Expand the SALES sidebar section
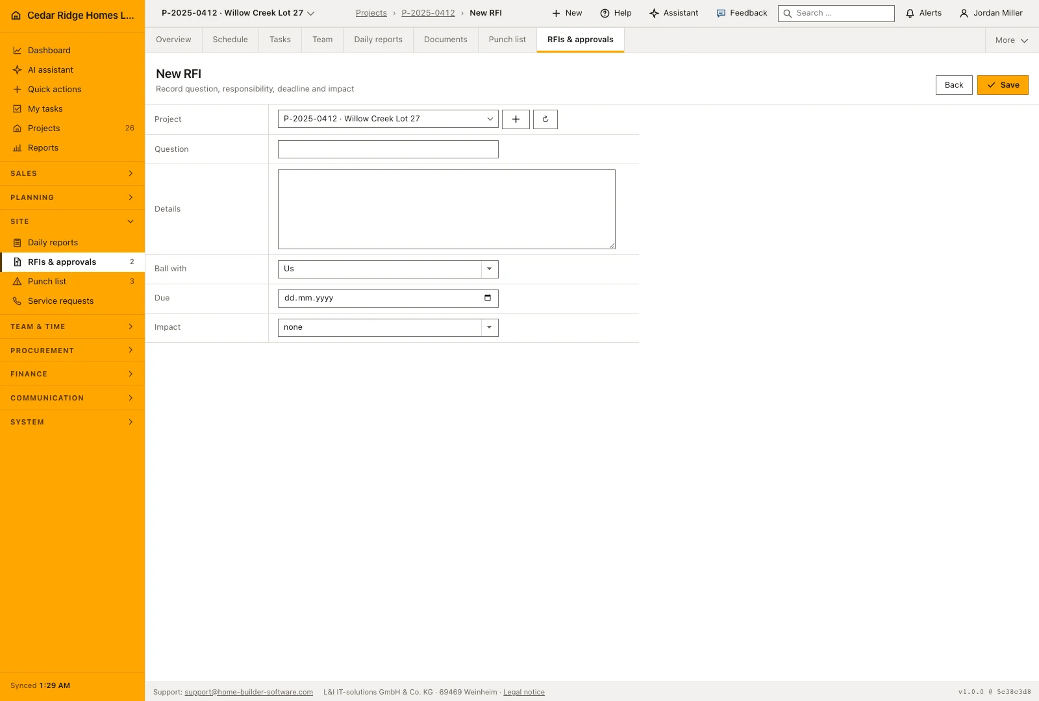Screen dimensions: 1039x701 point(72,174)
